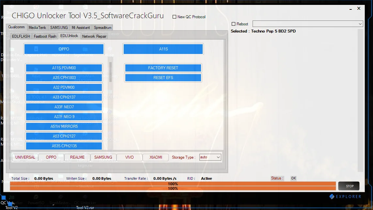Run the FACTORY RESET operation

[163, 68]
